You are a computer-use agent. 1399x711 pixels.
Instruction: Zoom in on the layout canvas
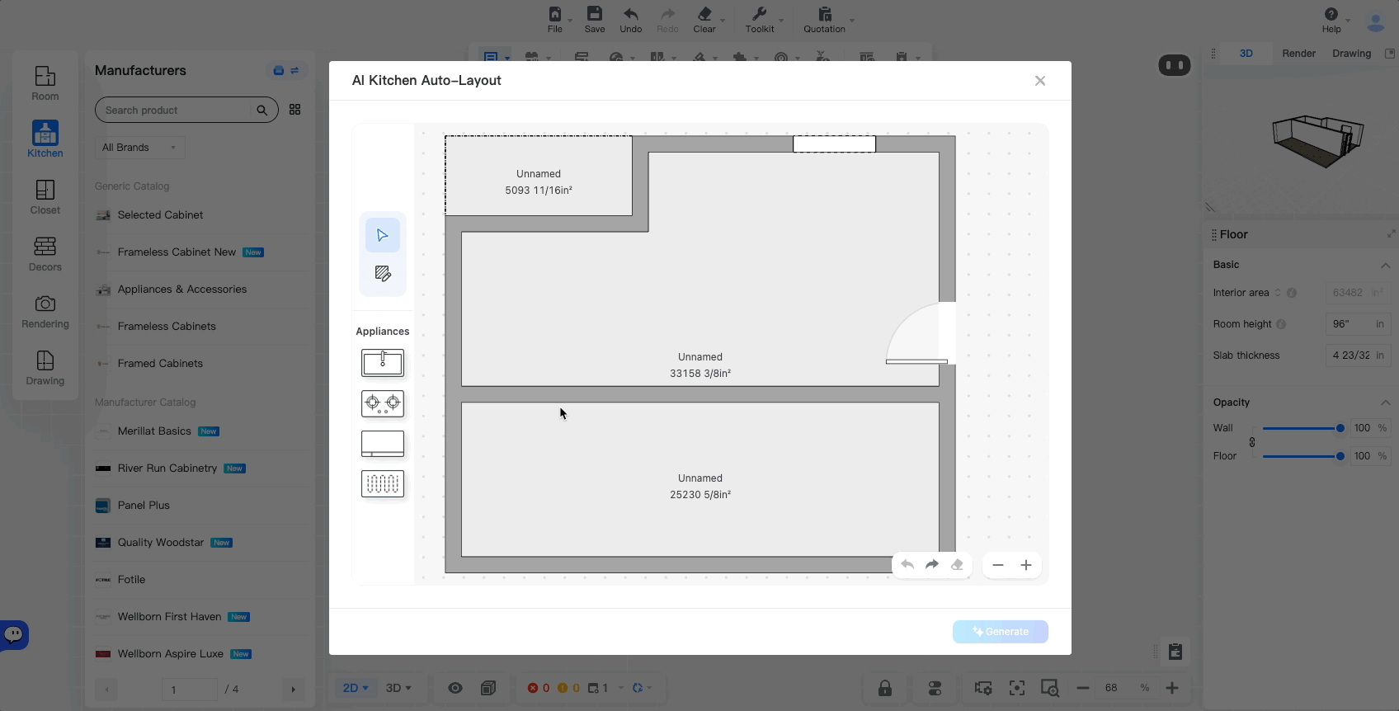click(x=1026, y=565)
